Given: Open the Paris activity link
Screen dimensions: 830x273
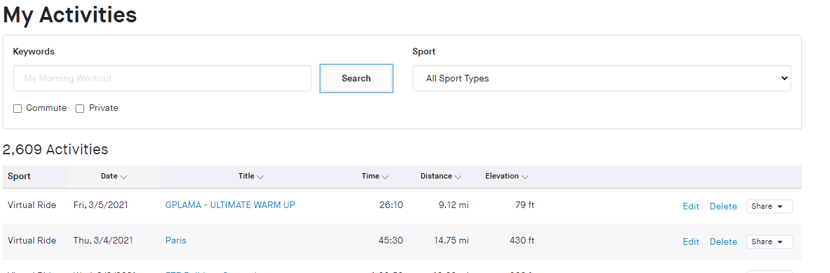Looking at the screenshot, I should click(x=176, y=241).
